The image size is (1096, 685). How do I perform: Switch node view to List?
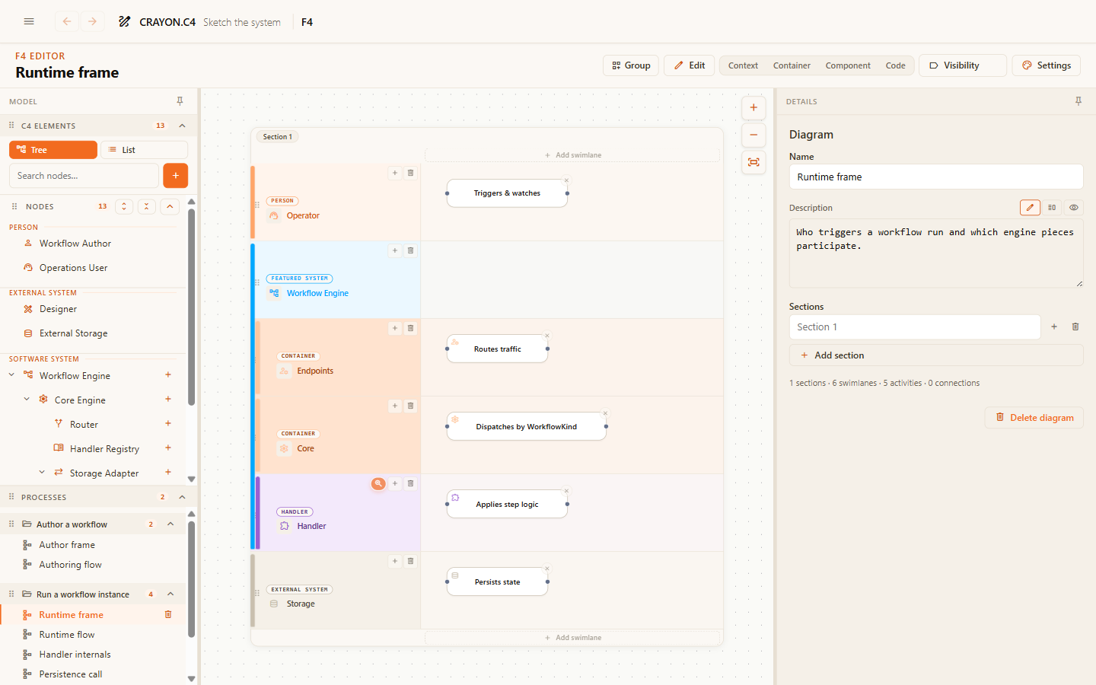144,150
